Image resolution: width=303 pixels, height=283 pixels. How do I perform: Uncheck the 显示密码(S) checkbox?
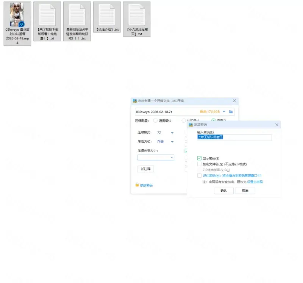click(199, 158)
